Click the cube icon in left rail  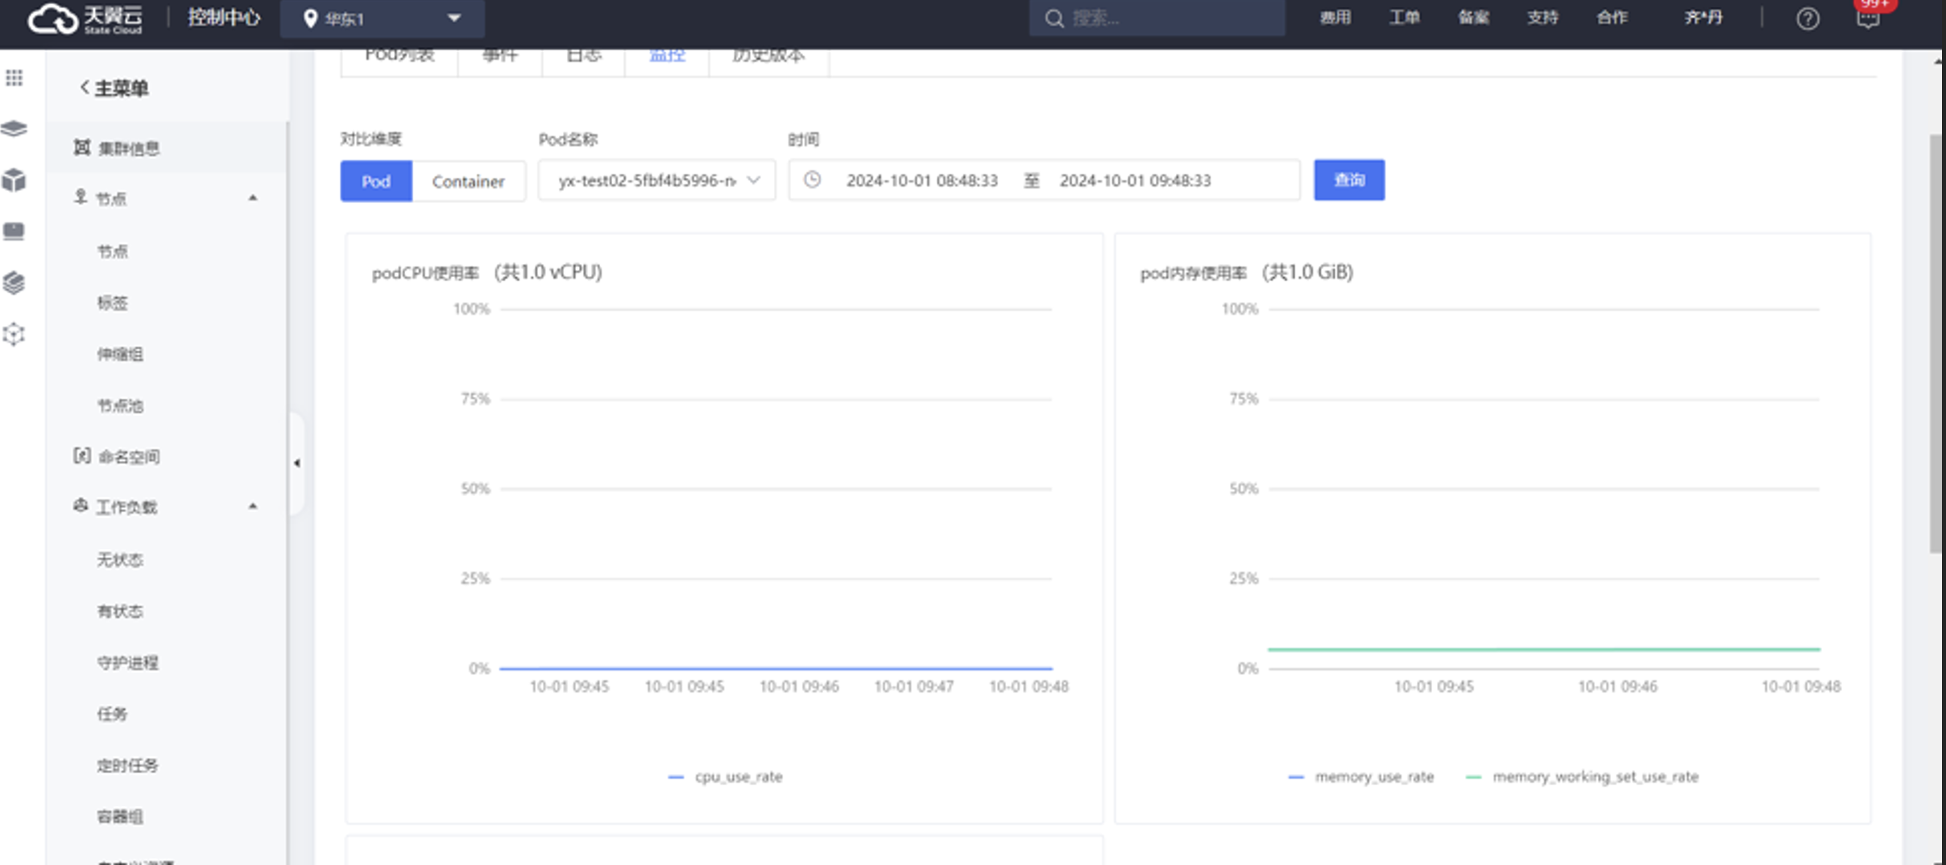coord(14,180)
